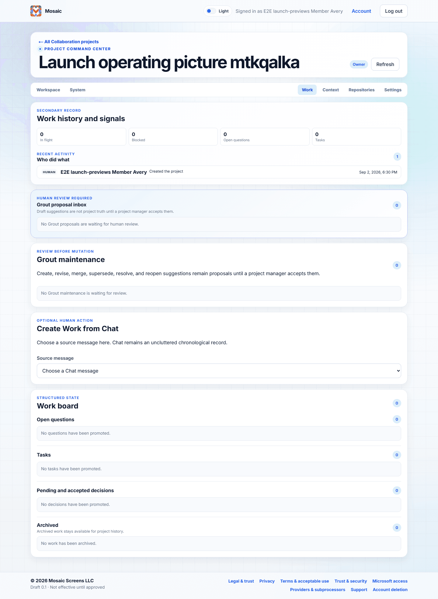Open the Legal & trust footer link
The width and height of the screenshot is (438, 599).
point(241,581)
